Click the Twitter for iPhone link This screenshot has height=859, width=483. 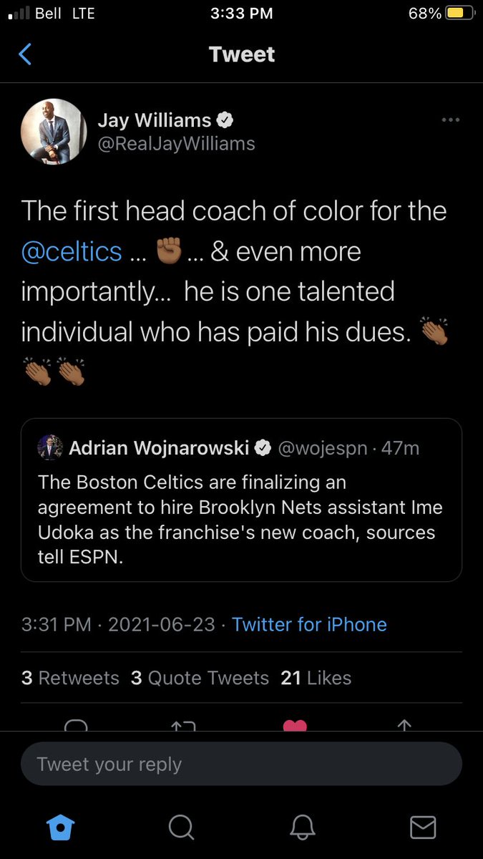coord(309,624)
